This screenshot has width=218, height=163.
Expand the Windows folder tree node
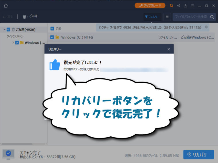tap(13, 43)
